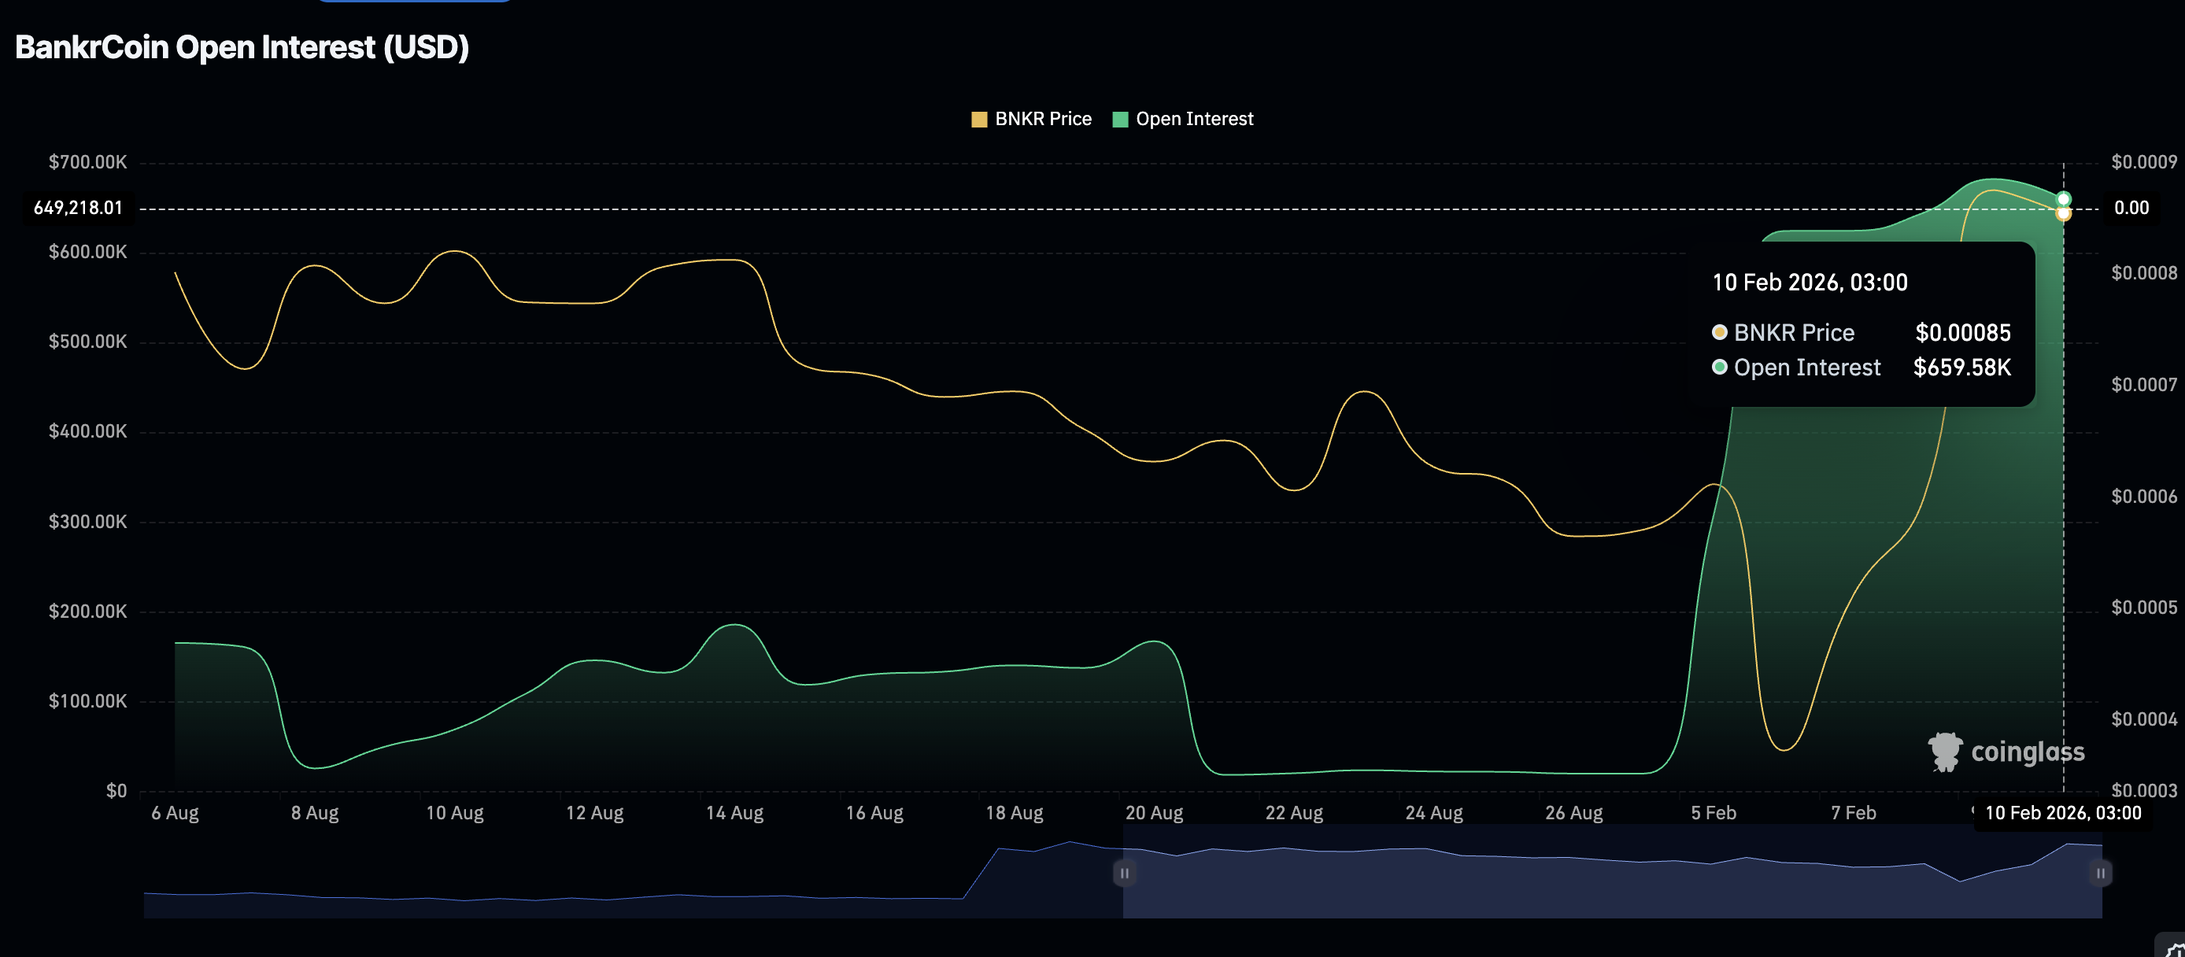Click the yellow tooltip dot beside BNKR Price

point(1719,332)
